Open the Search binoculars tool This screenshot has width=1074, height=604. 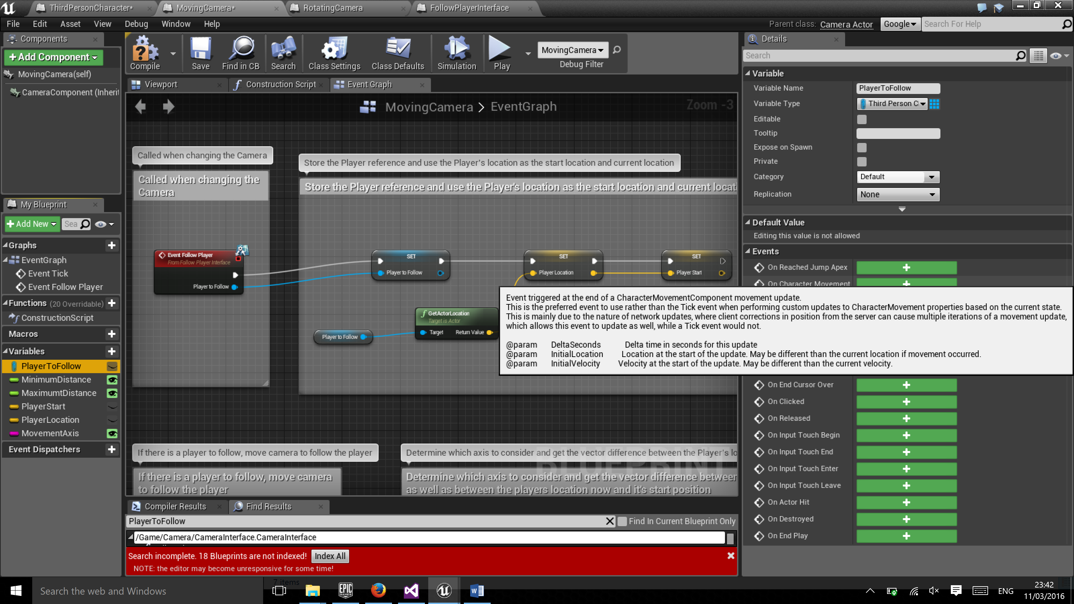(283, 53)
